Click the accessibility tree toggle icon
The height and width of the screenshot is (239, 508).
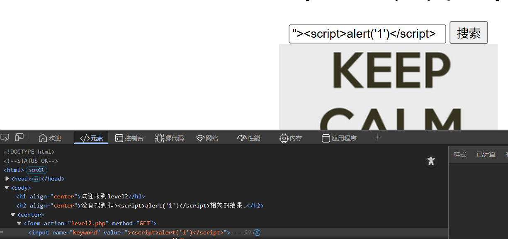click(431, 161)
